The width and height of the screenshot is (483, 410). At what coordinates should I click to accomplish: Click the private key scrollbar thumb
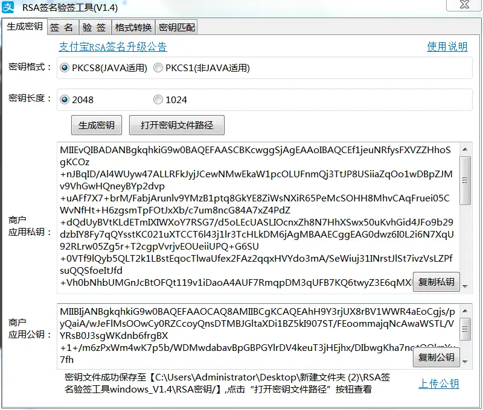pyautogui.click(x=465, y=180)
